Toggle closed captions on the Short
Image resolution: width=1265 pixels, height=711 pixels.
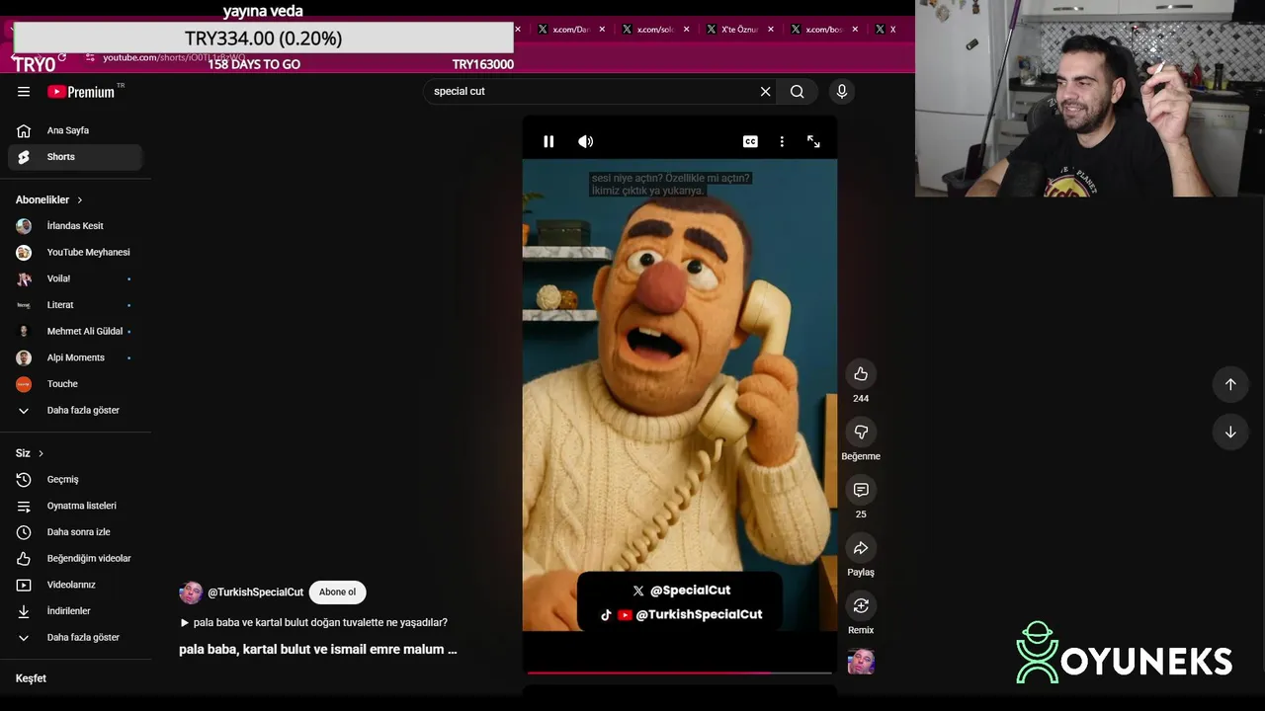click(750, 141)
